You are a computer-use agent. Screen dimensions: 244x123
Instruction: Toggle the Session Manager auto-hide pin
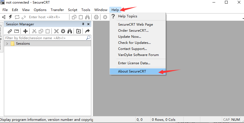pos(83,24)
